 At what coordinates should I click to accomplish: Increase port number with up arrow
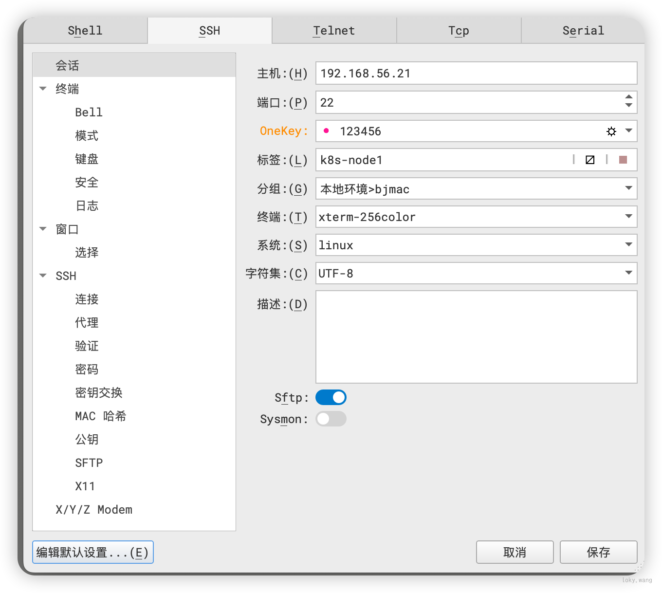(x=628, y=97)
